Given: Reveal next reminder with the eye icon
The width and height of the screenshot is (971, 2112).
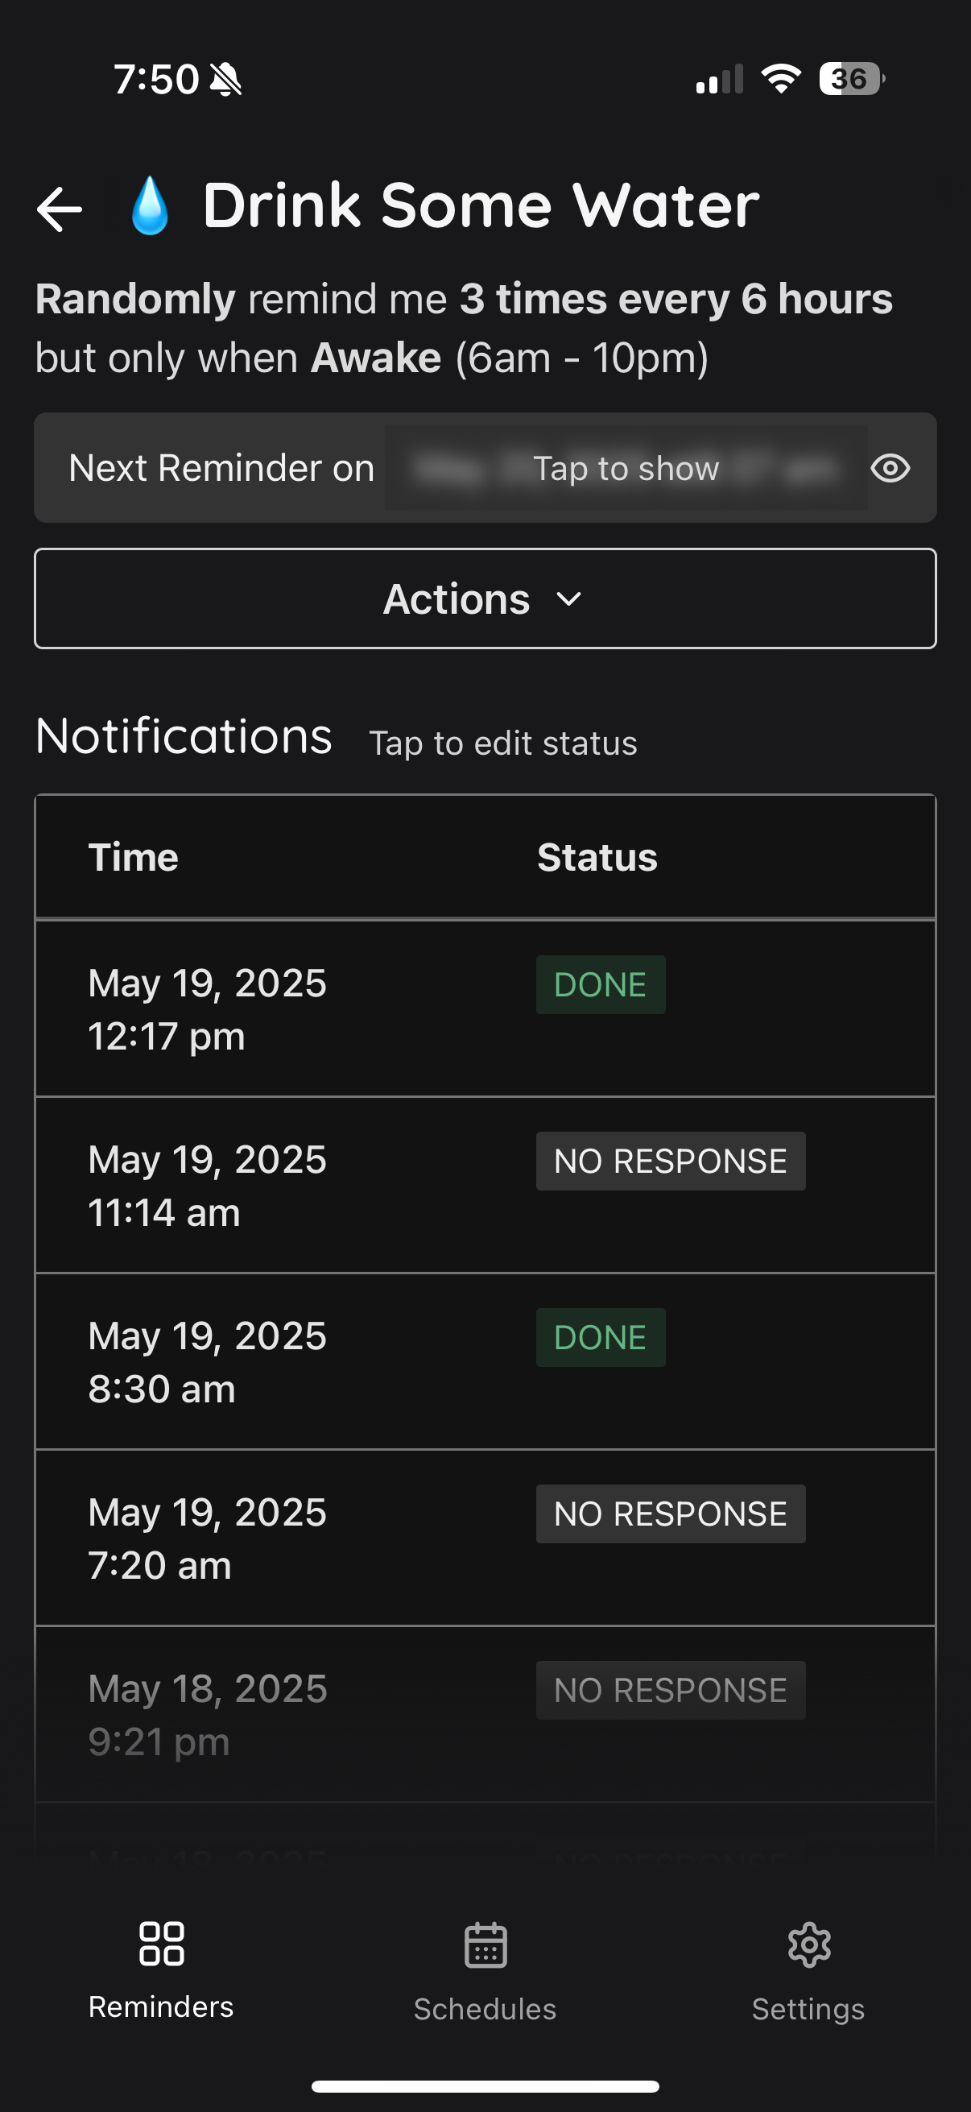Looking at the screenshot, I should [890, 468].
